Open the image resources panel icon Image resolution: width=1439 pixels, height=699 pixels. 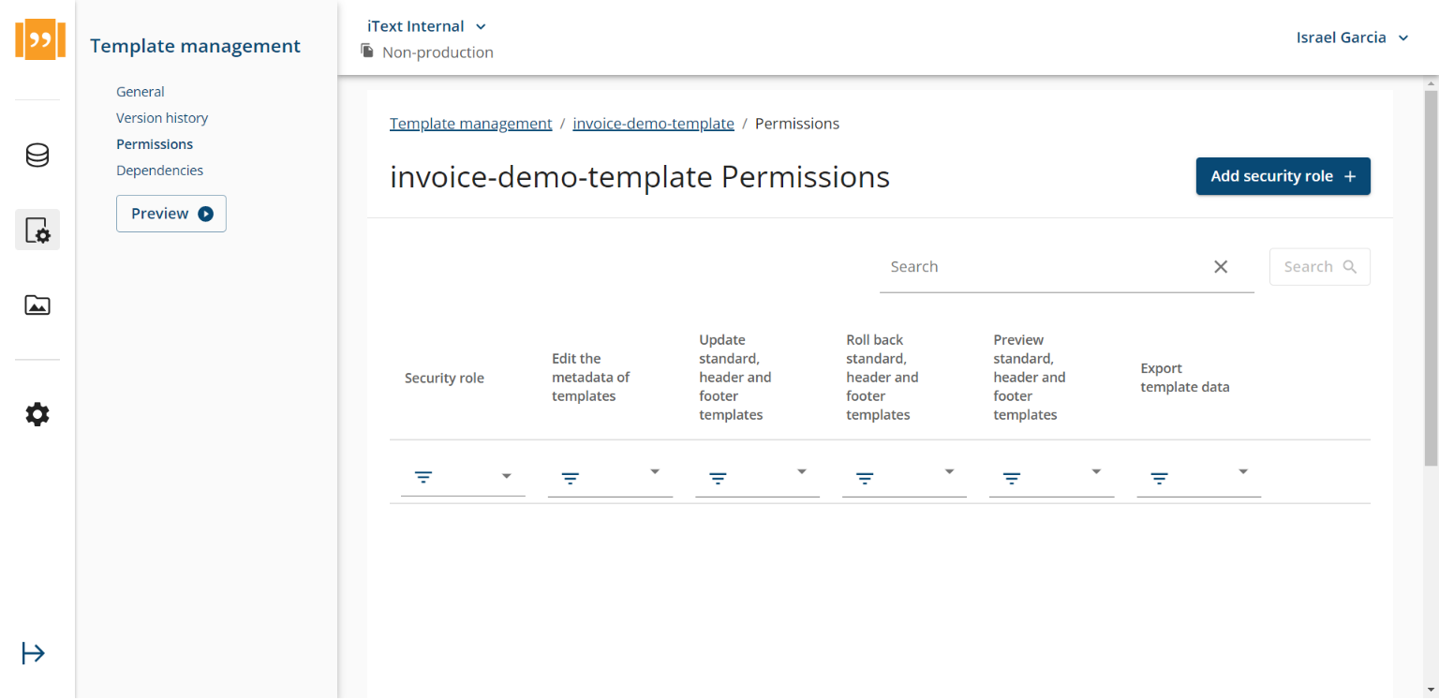[37, 305]
